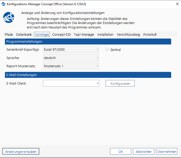Open the Tapi-Manager tab
Image resolution: width=181 pixels, height=158 pixels.
tap(84, 34)
